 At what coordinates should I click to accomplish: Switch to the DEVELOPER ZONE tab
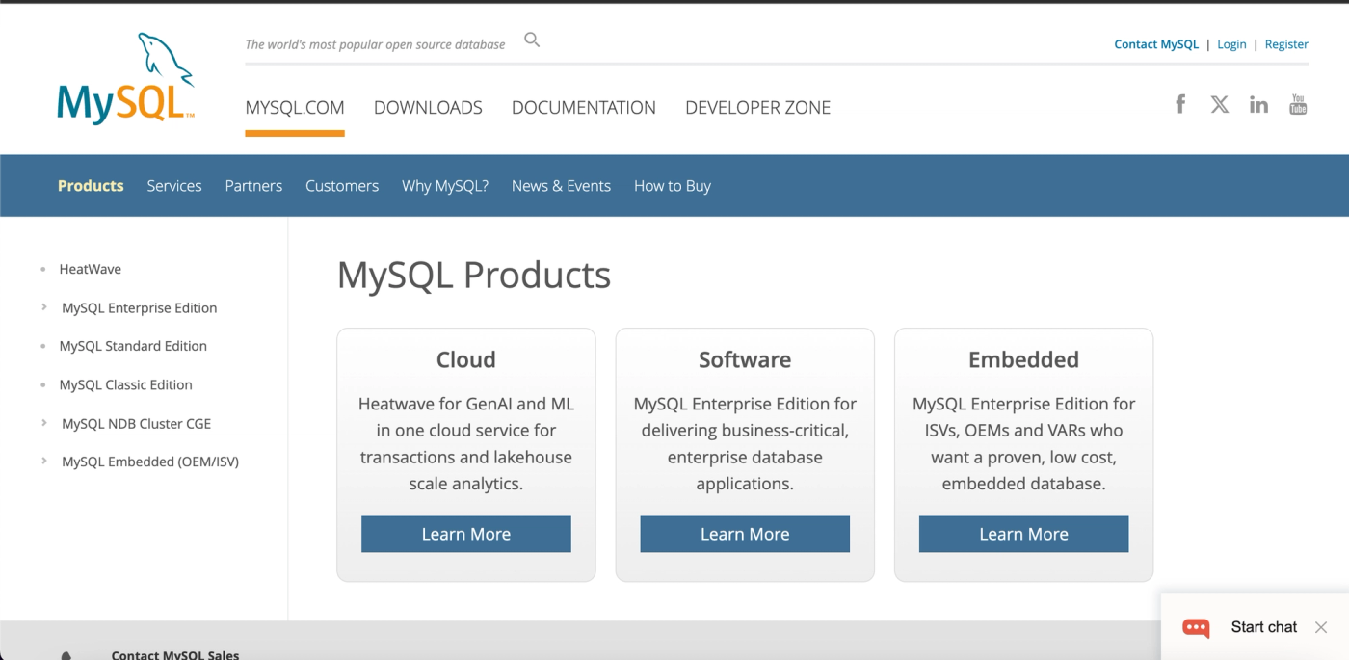757,108
